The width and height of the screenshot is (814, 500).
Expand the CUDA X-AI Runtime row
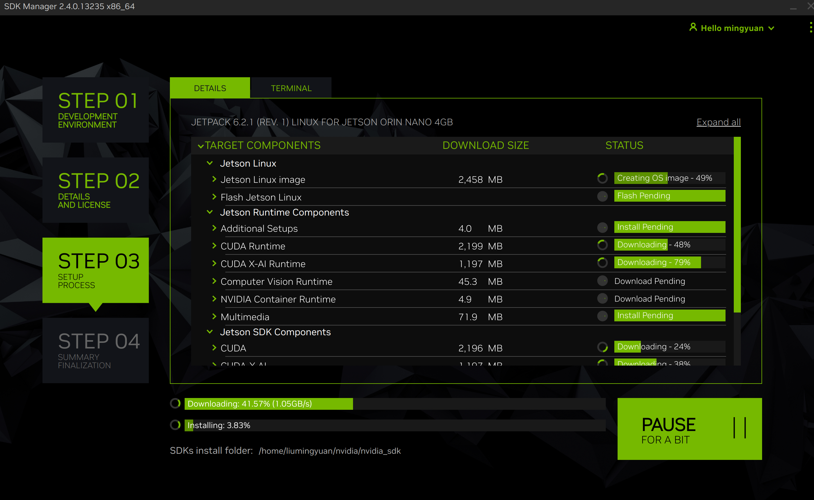pos(214,264)
